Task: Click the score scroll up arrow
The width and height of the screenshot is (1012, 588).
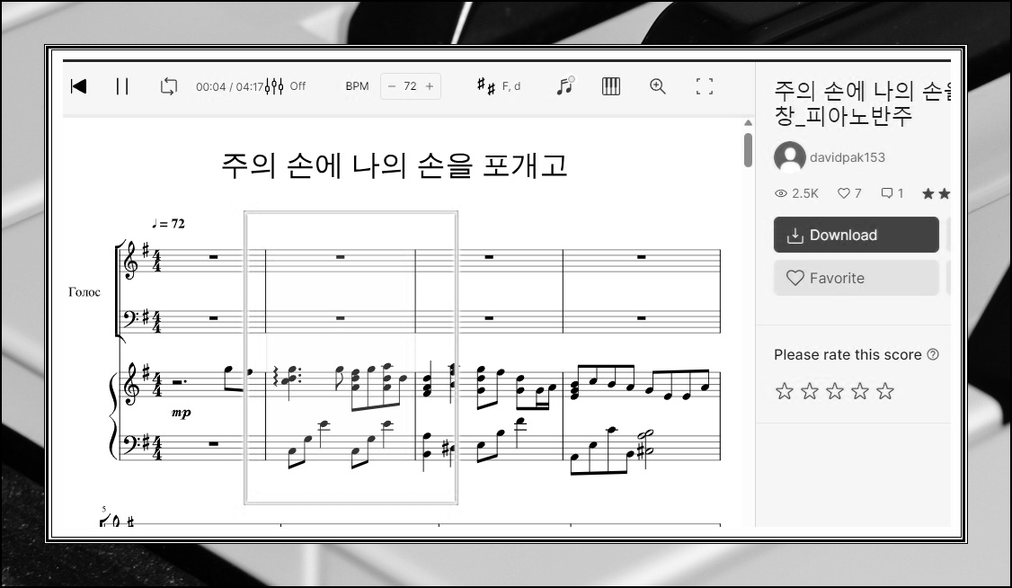Action: point(748,122)
